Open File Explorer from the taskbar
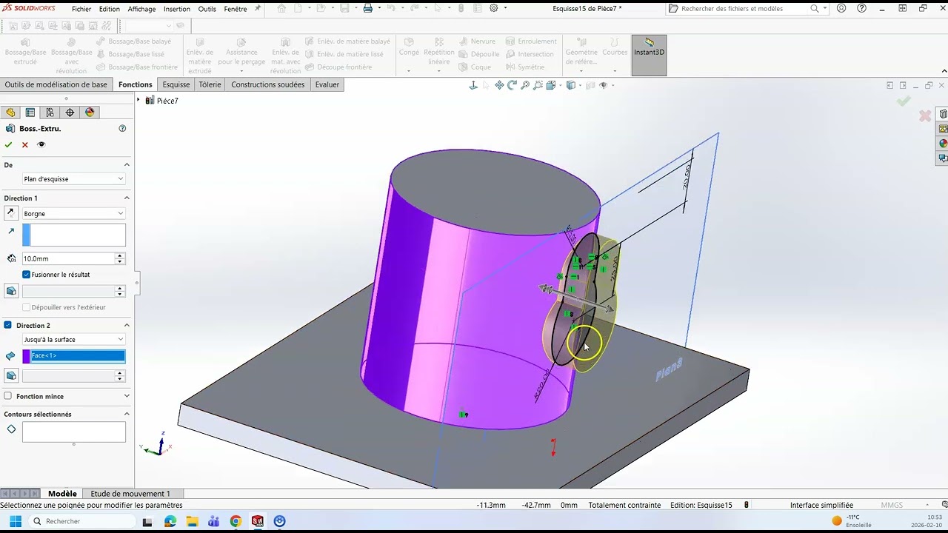 coord(192,521)
